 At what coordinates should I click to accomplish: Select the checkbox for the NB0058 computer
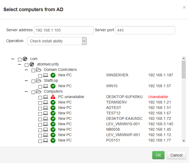click(x=40, y=130)
